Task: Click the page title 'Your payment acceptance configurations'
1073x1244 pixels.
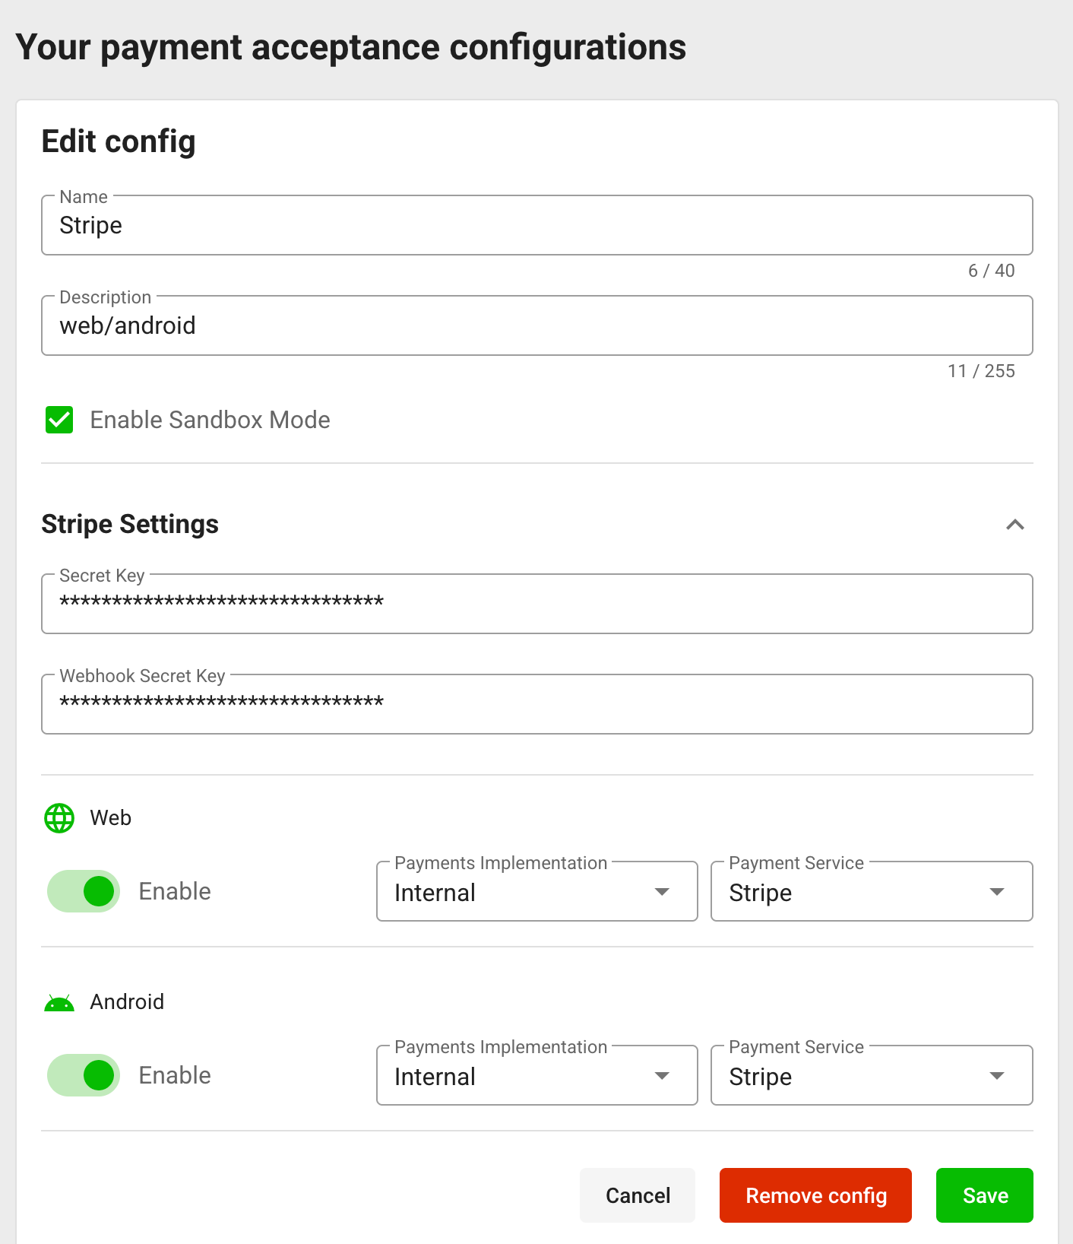Action: click(351, 48)
